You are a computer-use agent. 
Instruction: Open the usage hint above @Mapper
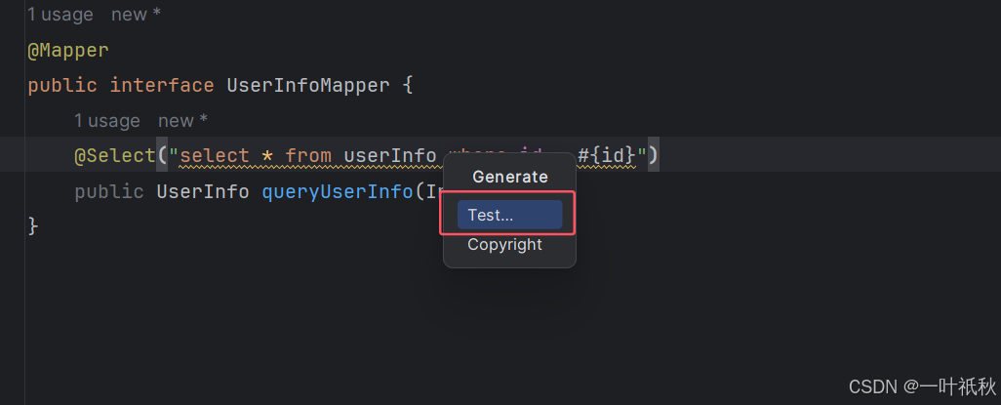[x=60, y=15]
